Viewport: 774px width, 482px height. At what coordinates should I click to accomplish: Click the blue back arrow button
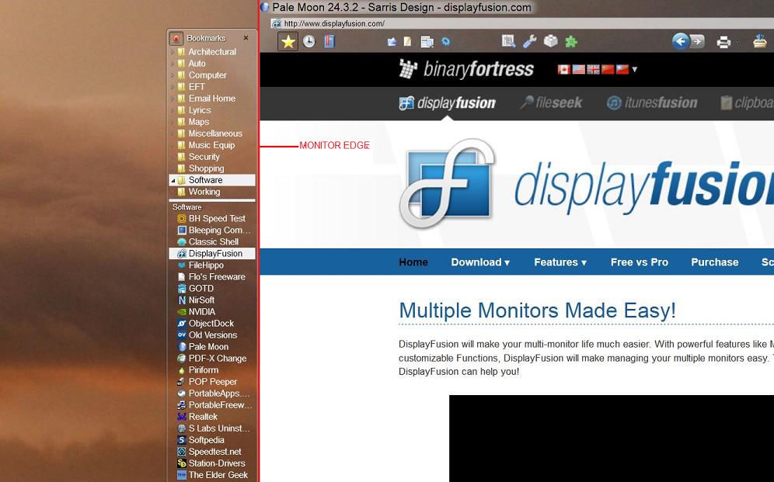[680, 41]
